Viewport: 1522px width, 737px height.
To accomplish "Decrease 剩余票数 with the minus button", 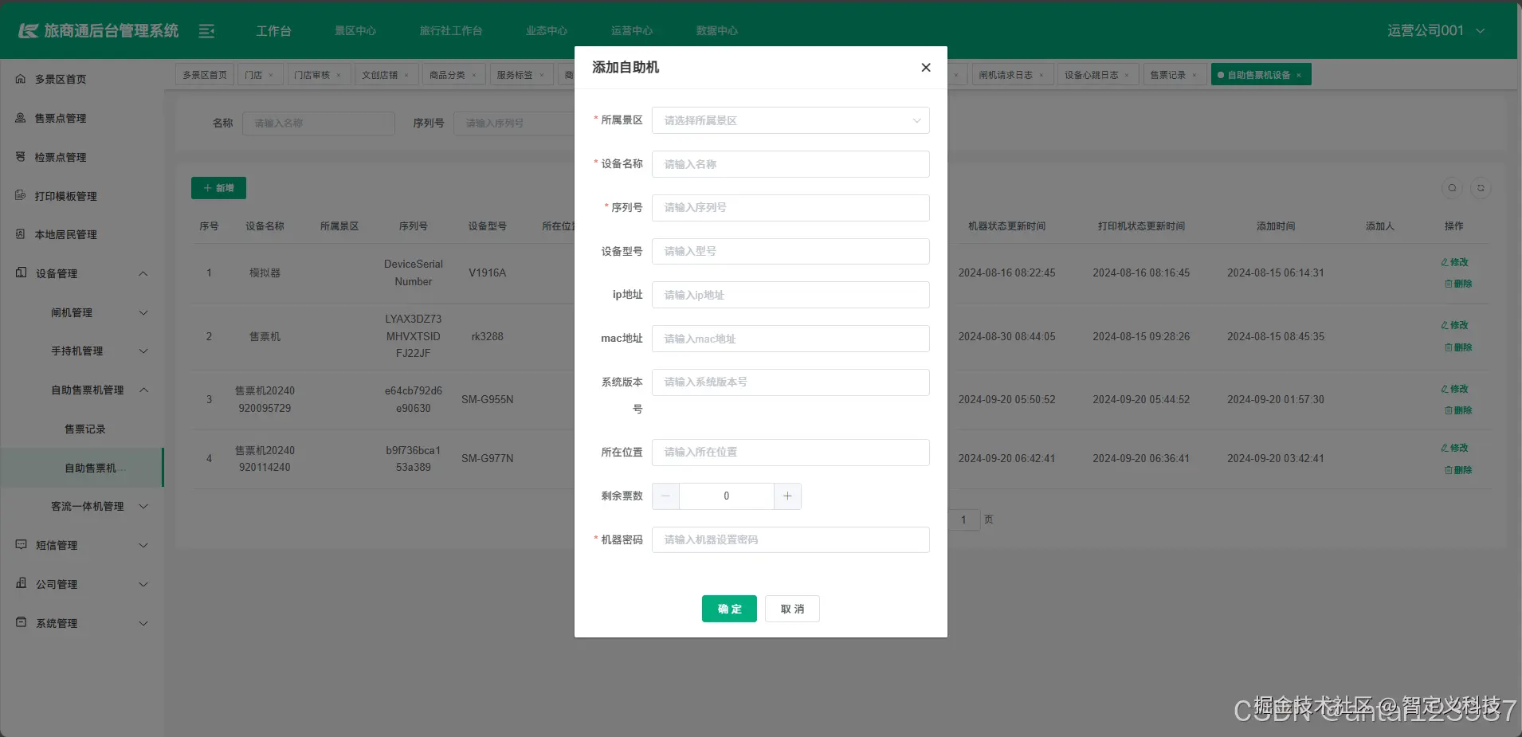I will tap(665, 496).
